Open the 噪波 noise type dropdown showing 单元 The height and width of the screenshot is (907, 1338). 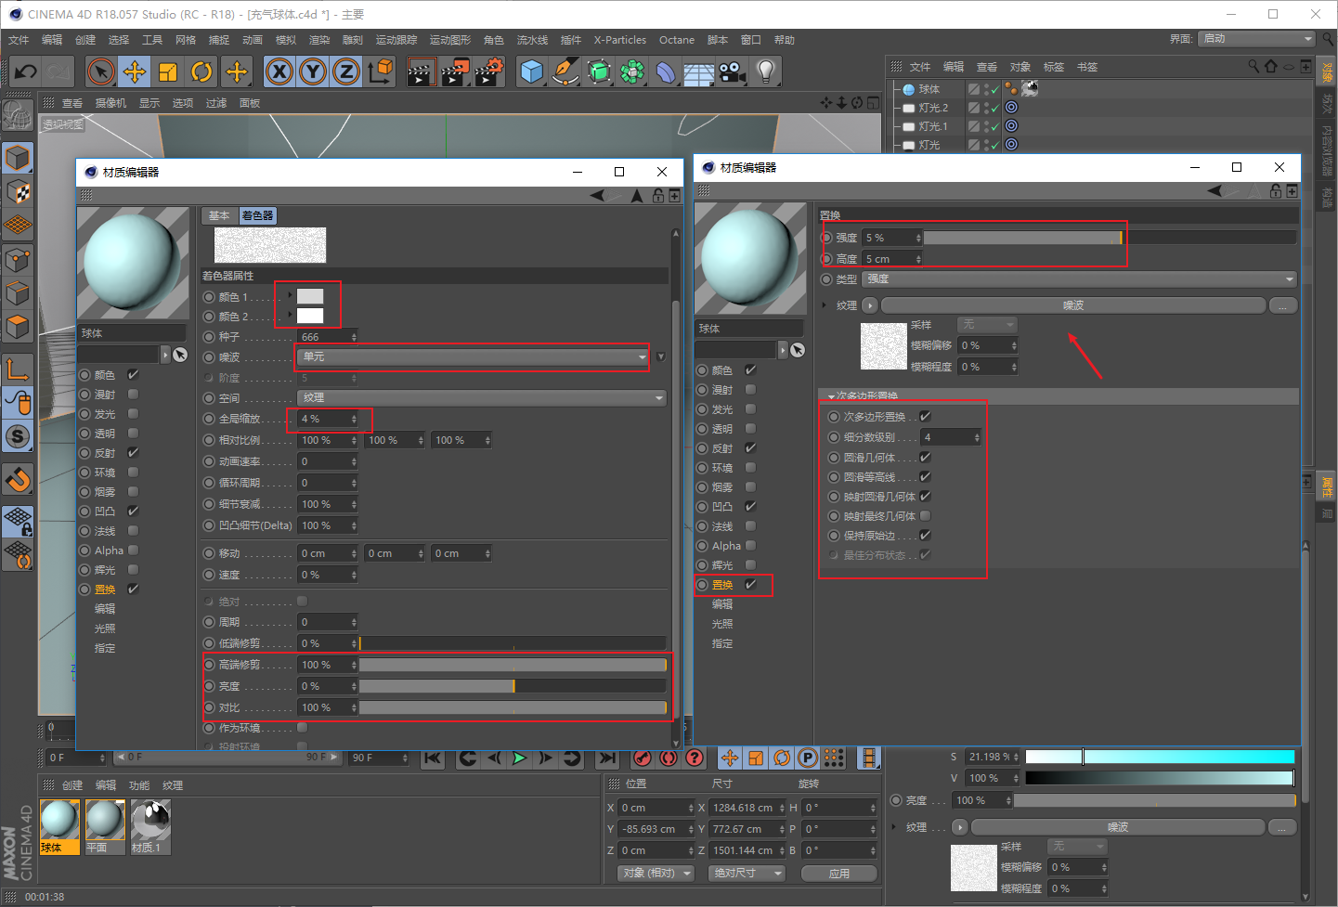click(473, 357)
